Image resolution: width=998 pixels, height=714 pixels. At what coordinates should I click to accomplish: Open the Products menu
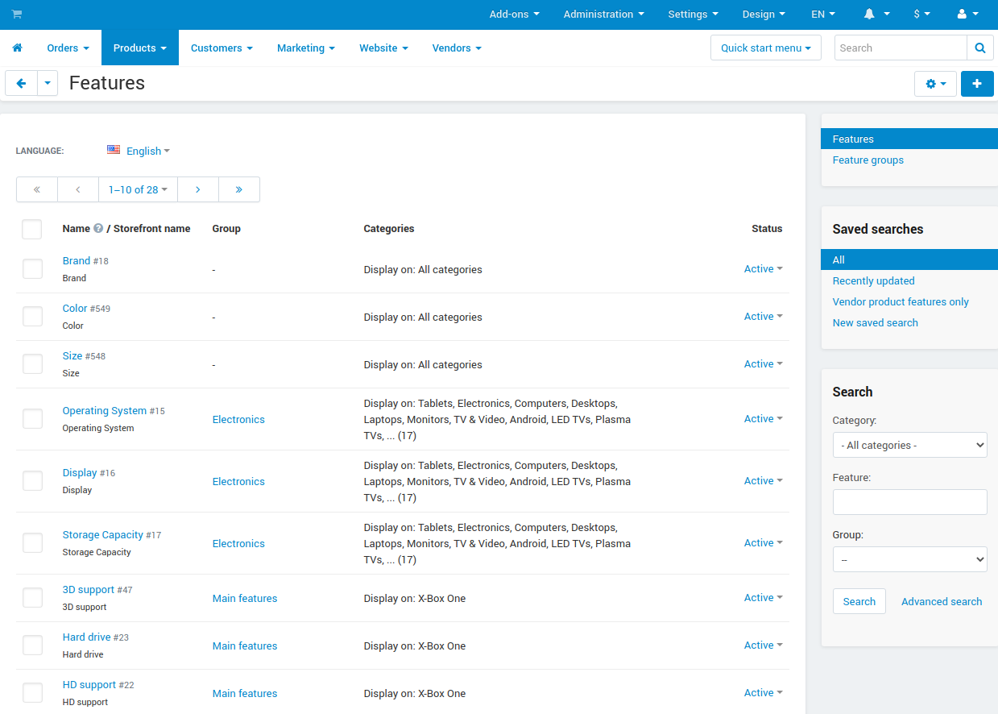click(x=140, y=48)
